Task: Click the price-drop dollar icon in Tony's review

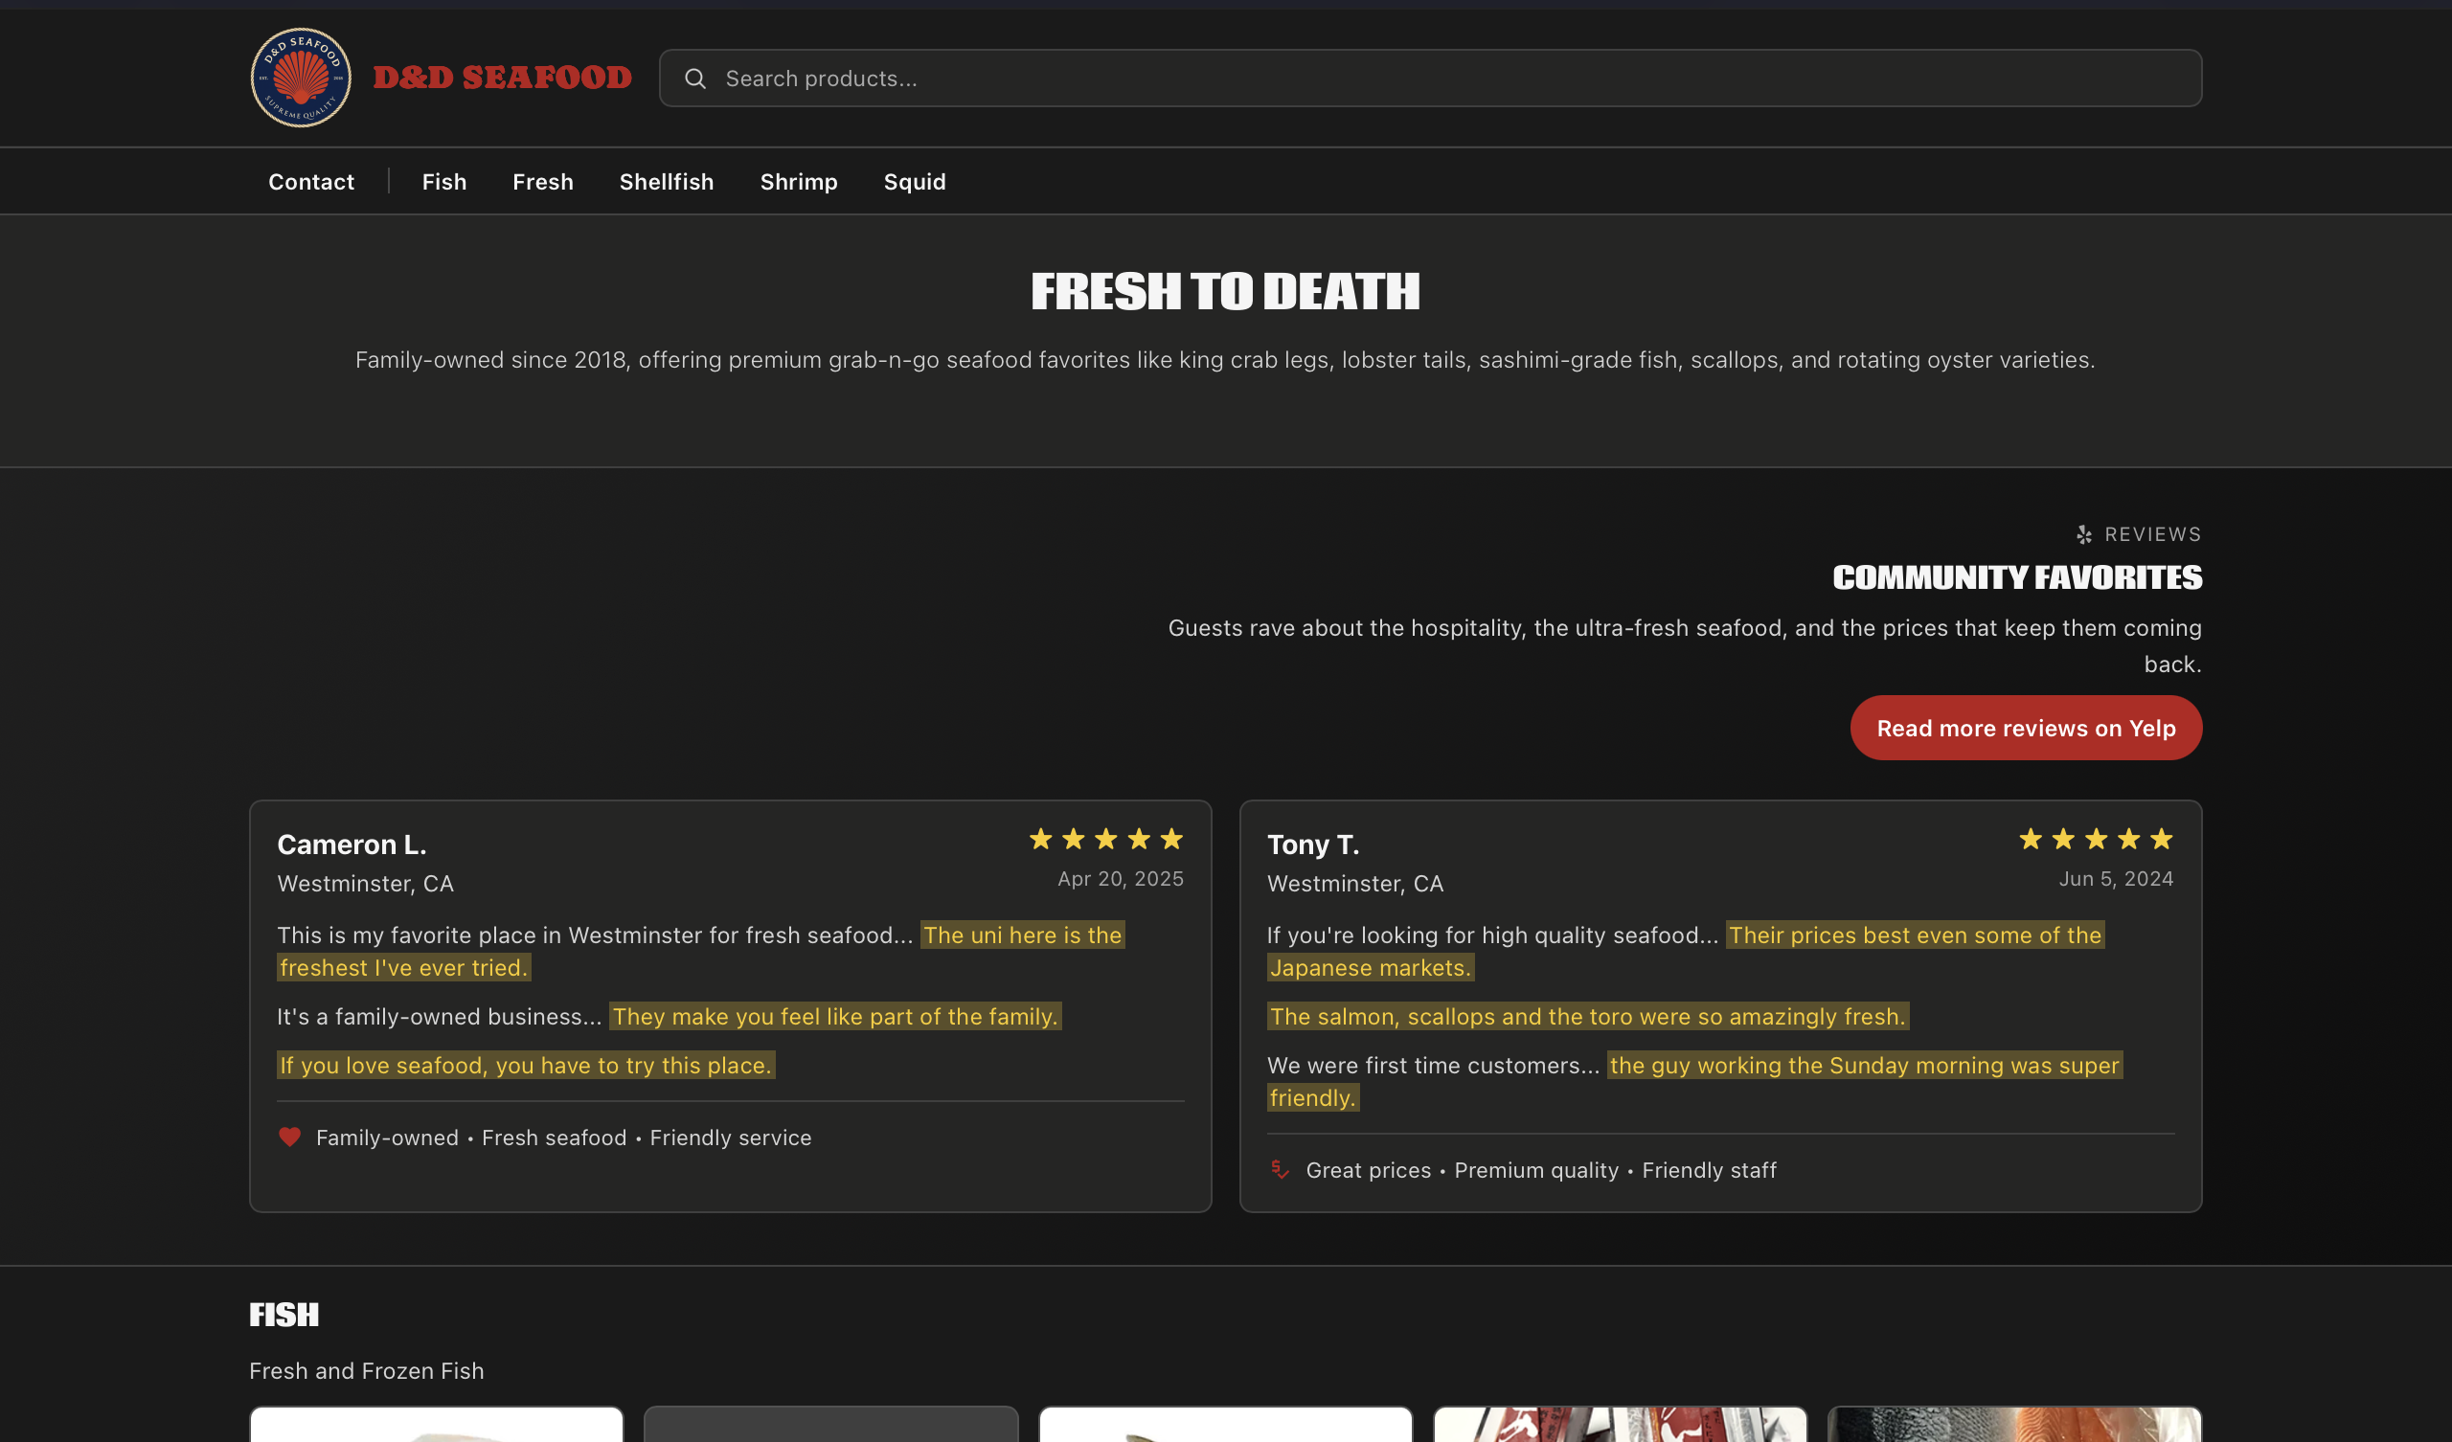Action: [x=1280, y=1169]
